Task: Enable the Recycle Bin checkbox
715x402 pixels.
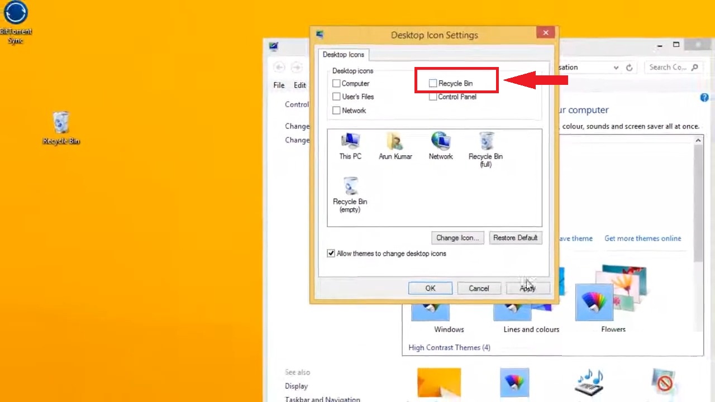Action: tap(433, 84)
